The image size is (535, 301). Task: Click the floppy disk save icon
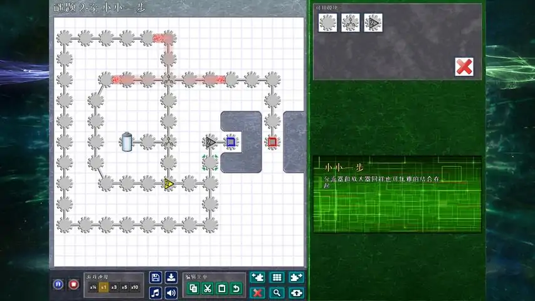point(156,277)
